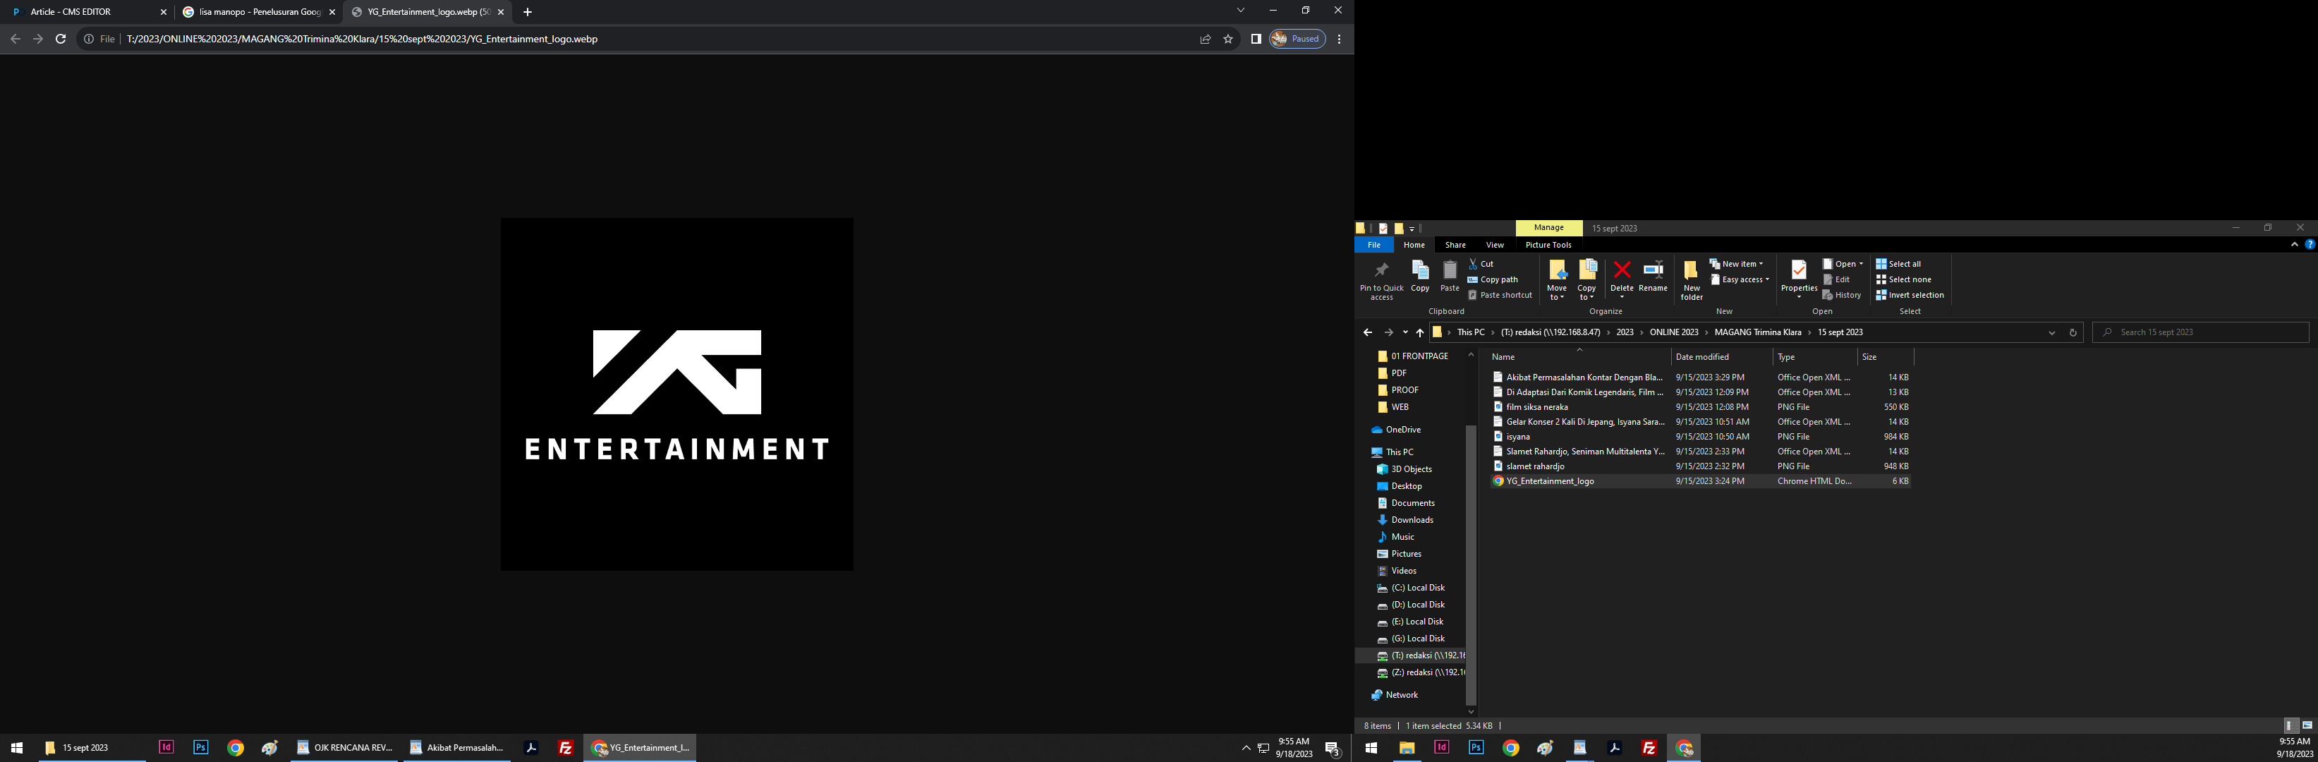
Task: Switch Explorer to details view
Action: [x=2291, y=726]
